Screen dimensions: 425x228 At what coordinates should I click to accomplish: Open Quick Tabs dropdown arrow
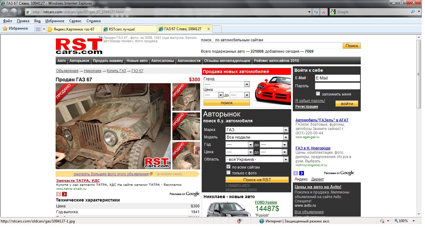[x=44, y=29]
